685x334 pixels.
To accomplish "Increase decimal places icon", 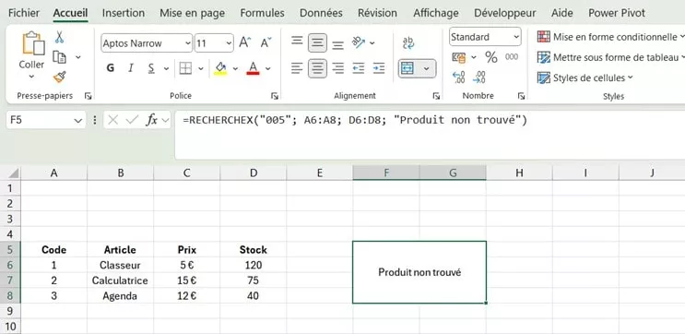I will click(x=459, y=78).
